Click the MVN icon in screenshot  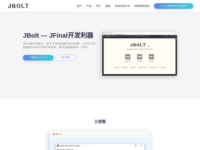click(x=128, y=57)
